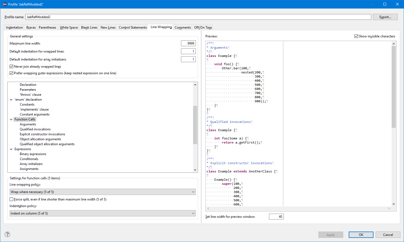This screenshot has width=404, height=242.
Task: Click the OK button
Action: click(x=361, y=235)
